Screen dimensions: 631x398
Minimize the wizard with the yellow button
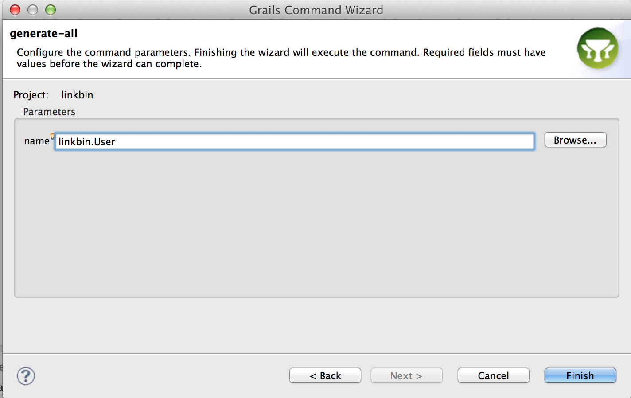(33, 10)
